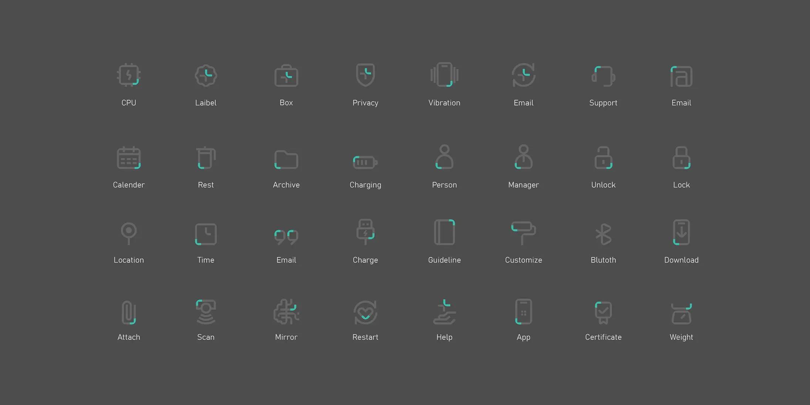810x405 pixels.
Task: Click the Blutoth icon
Action: click(603, 234)
